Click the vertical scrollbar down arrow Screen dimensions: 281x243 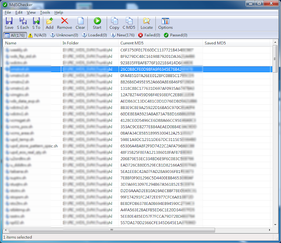coord(275,225)
